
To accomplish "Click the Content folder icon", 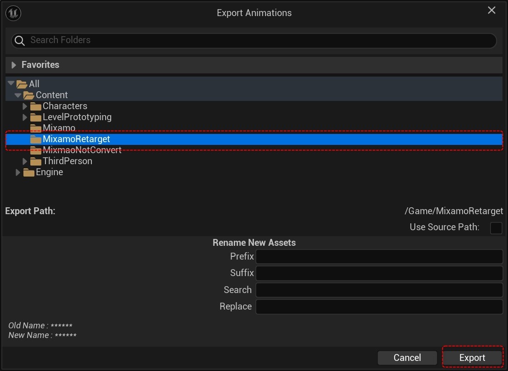I will (x=29, y=95).
